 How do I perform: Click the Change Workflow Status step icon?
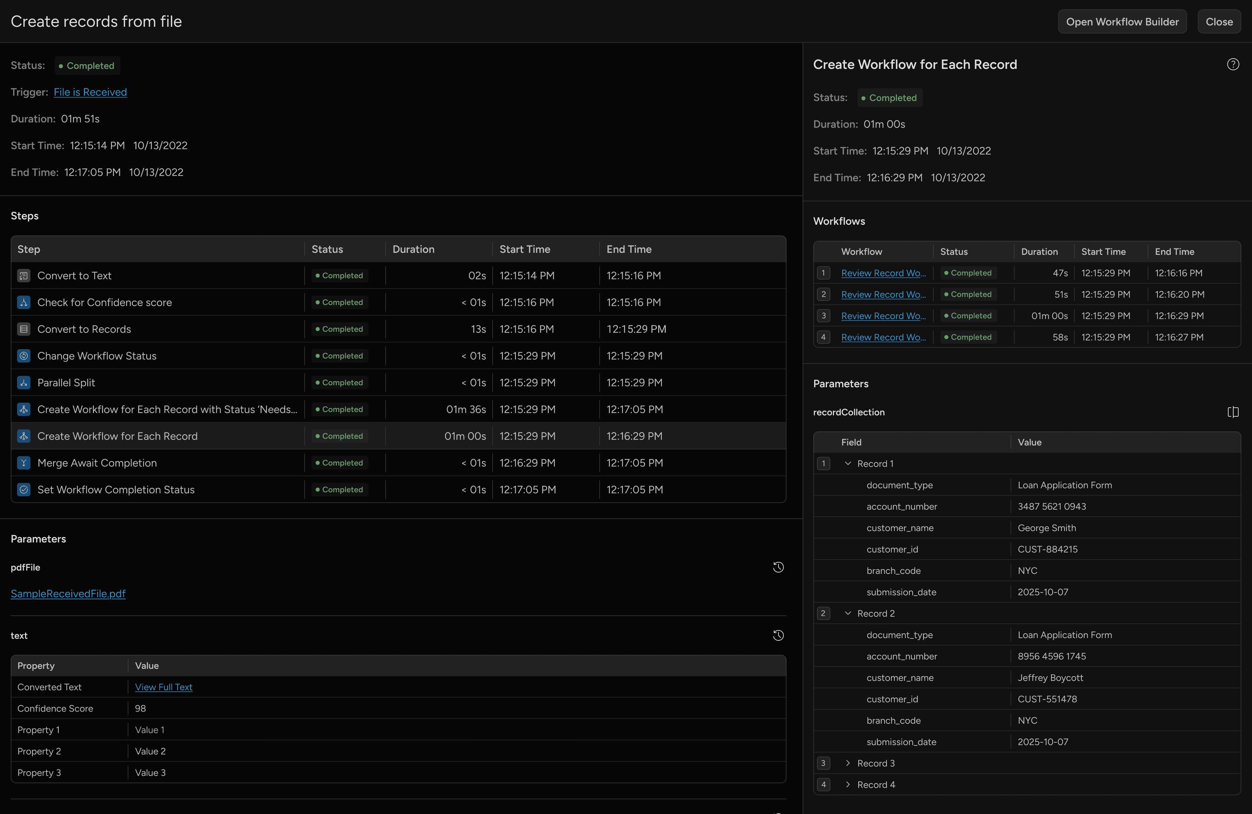click(x=24, y=356)
